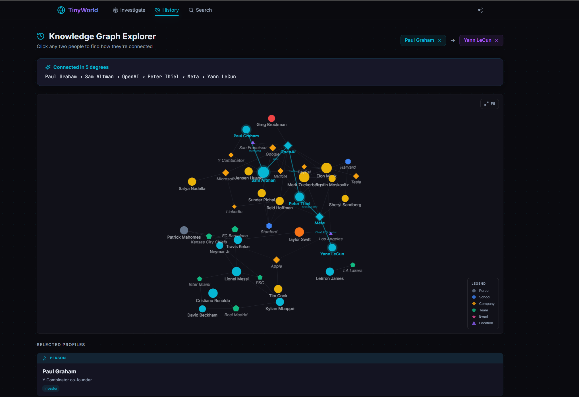Click the path text 'Paul Graham → Sam Altman'
The height and width of the screenshot is (397, 579).
(79, 77)
